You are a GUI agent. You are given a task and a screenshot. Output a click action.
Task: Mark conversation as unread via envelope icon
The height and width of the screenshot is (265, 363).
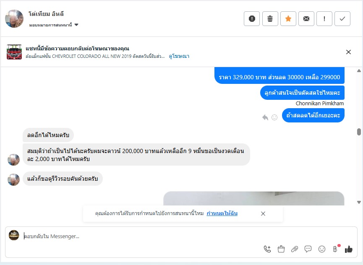[x=306, y=18]
